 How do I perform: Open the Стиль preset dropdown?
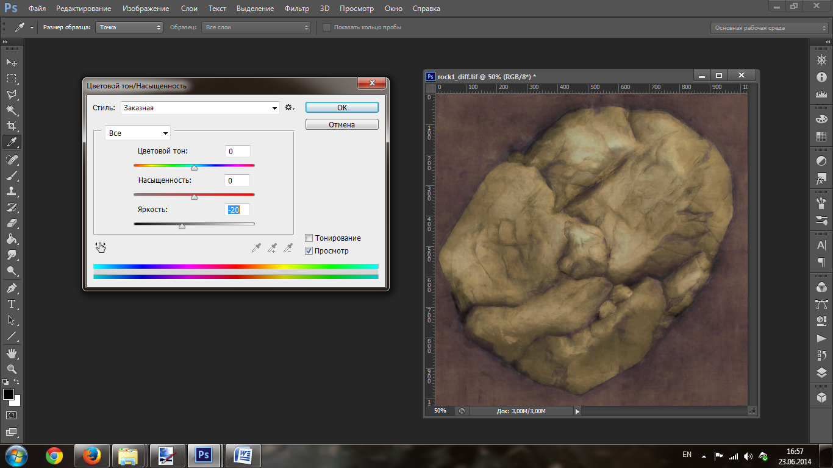click(200, 108)
